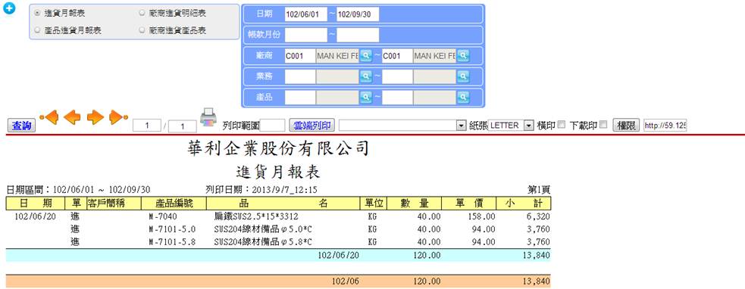
Task: Open the LETTER paper size dropdown
Action: pyautogui.click(x=529, y=126)
